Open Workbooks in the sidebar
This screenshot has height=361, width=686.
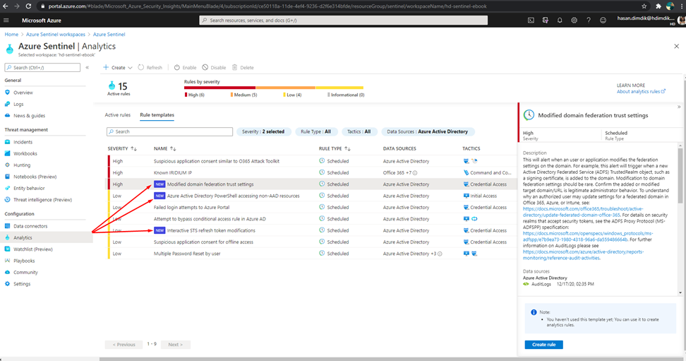(25, 153)
